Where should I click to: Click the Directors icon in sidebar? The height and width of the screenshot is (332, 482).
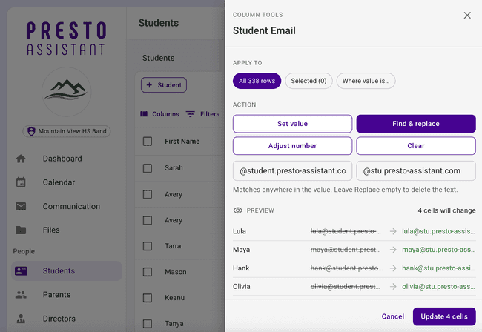click(21, 319)
